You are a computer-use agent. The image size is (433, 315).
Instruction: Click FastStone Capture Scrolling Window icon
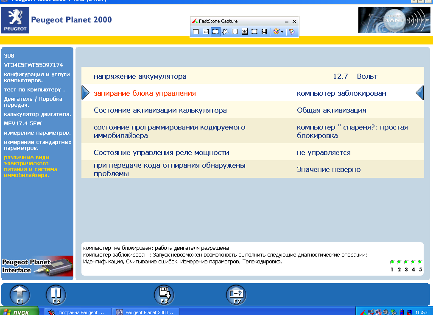click(x=245, y=32)
